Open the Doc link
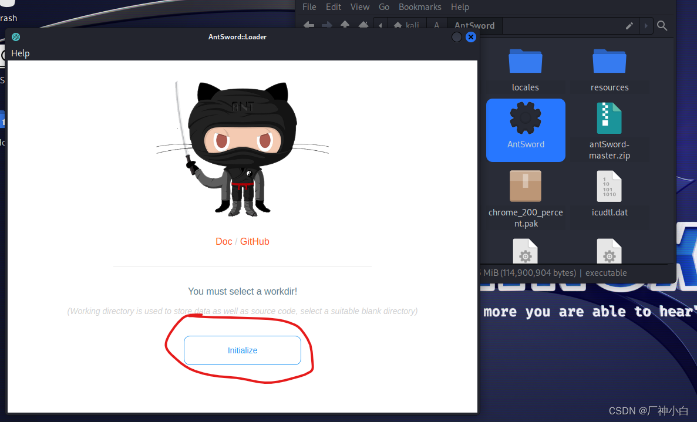 (x=224, y=242)
